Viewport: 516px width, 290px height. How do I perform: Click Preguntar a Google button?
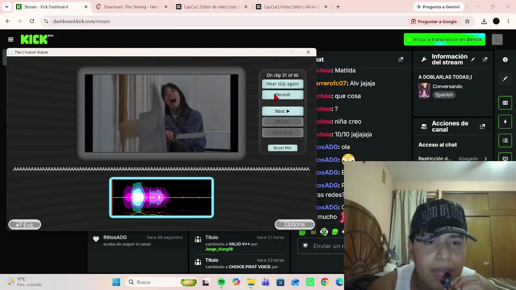point(434,21)
